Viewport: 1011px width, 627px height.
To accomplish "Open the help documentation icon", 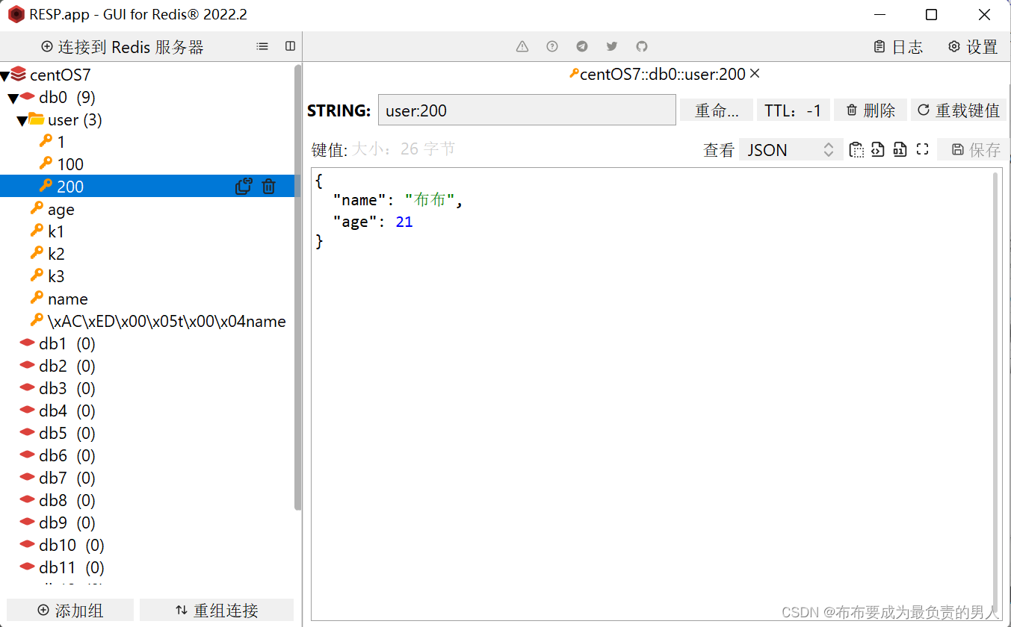I will click(552, 46).
